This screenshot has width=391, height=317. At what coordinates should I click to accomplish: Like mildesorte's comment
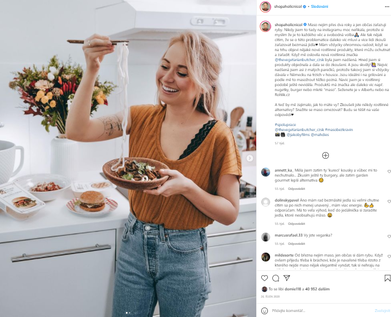coord(389,256)
